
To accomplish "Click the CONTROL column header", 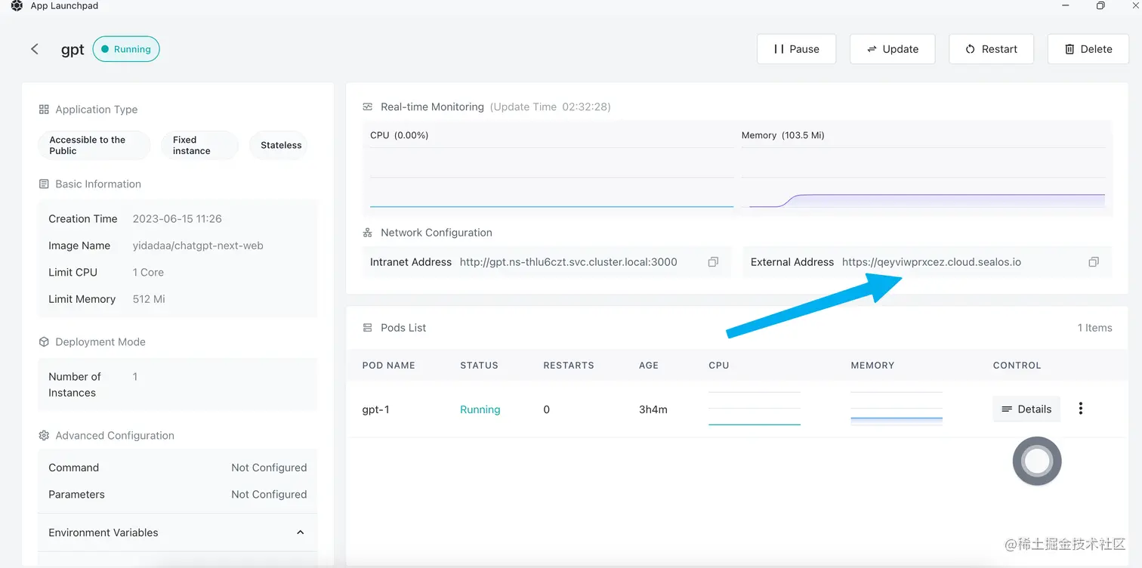I will pyautogui.click(x=1017, y=366).
